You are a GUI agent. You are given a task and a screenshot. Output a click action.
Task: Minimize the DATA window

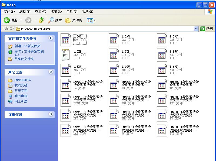point(199,5)
